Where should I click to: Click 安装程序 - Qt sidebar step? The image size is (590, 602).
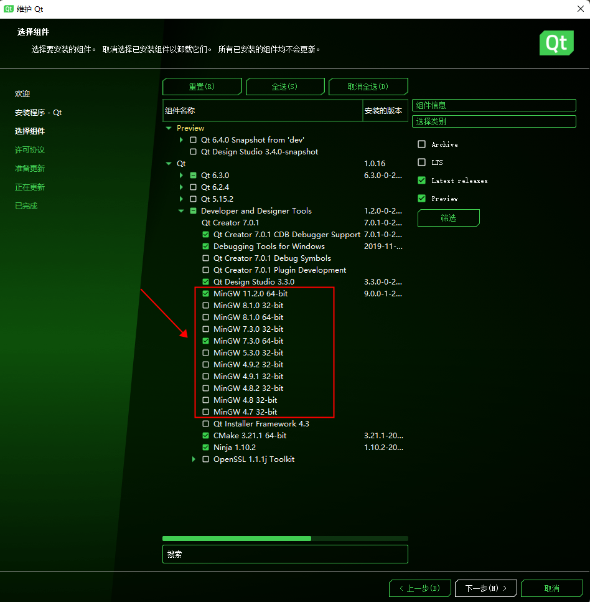click(x=39, y=113)
